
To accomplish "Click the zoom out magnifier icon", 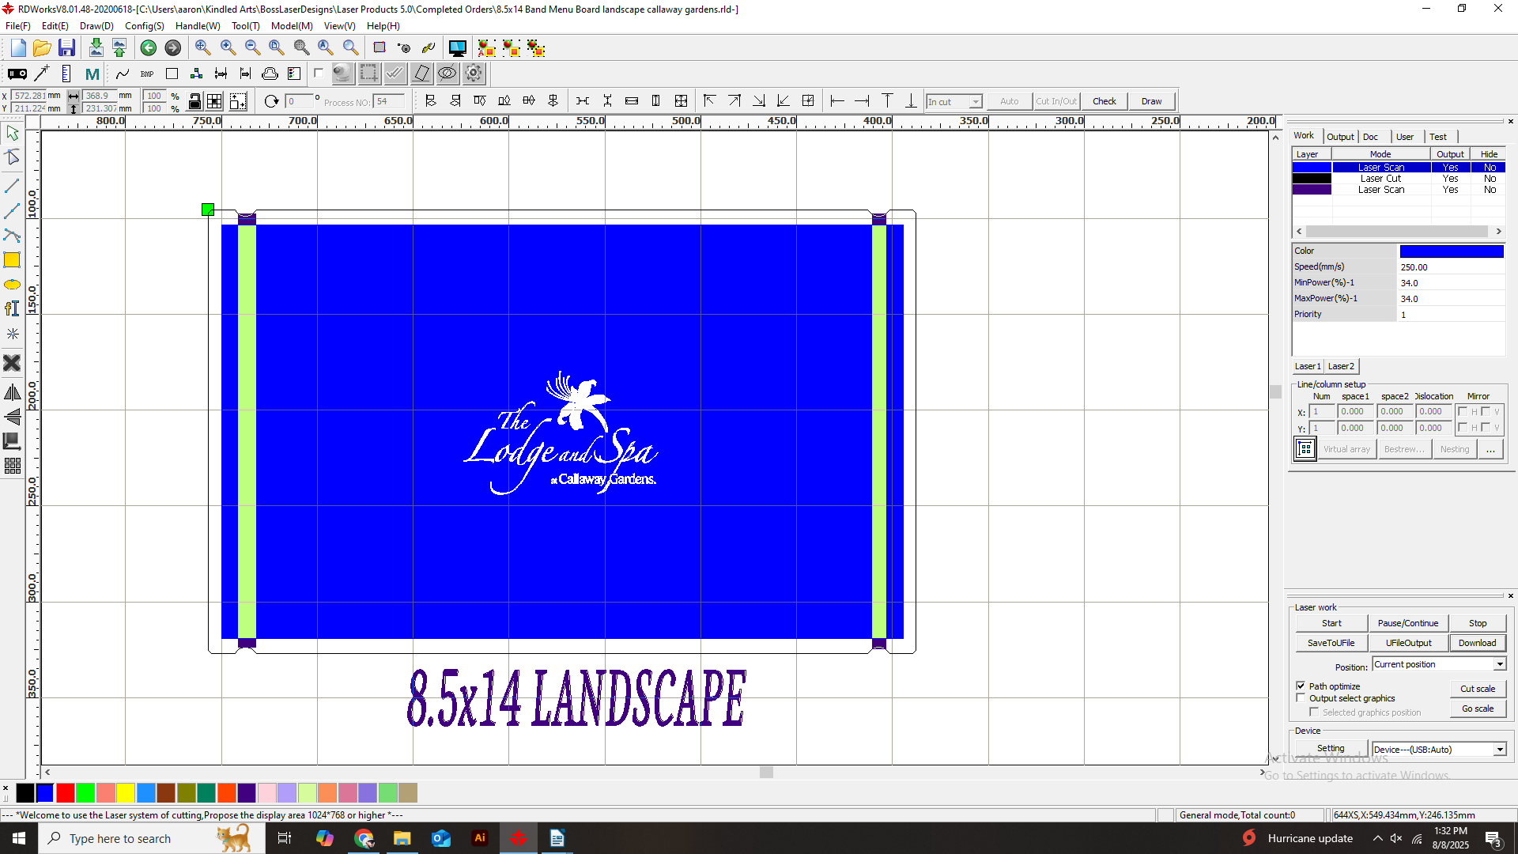I will coord(252,48).
